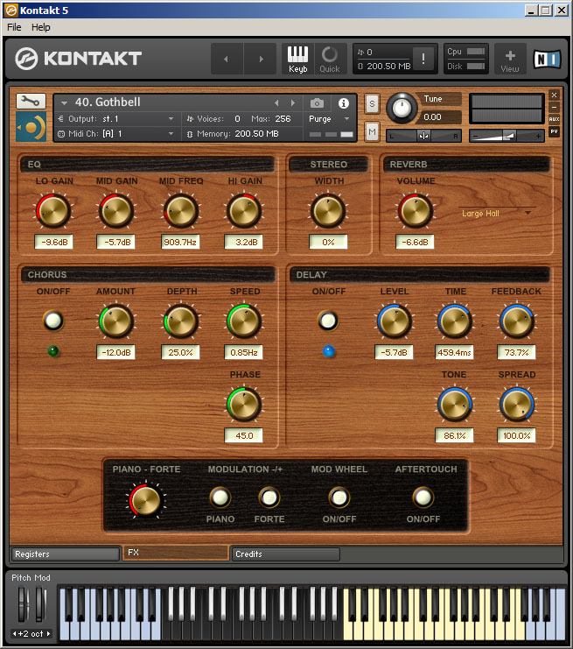This screenshot has width=573, height=649.
Task: Mute the instrument with M button
Action: (372, 131)
